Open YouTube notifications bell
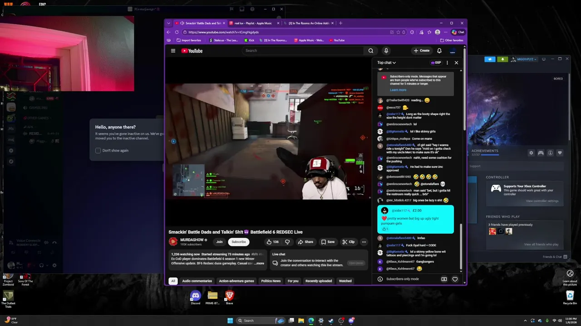Viewport: 581px width, 326px height. 439,51
